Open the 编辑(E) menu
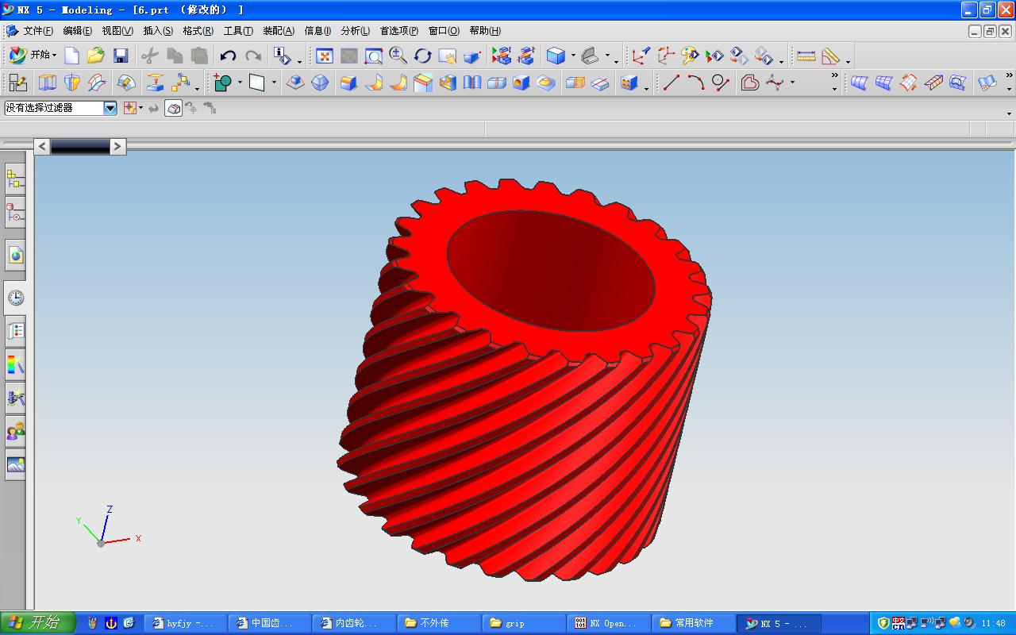Image resolution: width=1016 pixels, height=635 pixels. 77,31
